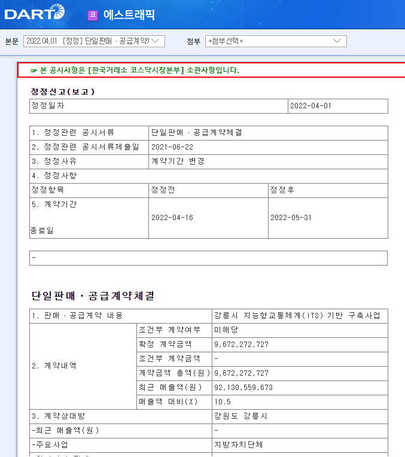Open the 본문 document dropdown
405x457 pixels.
tap(94, 41)
